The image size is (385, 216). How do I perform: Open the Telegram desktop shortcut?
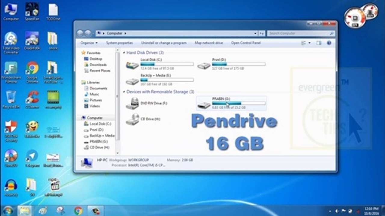coord(32,158)
